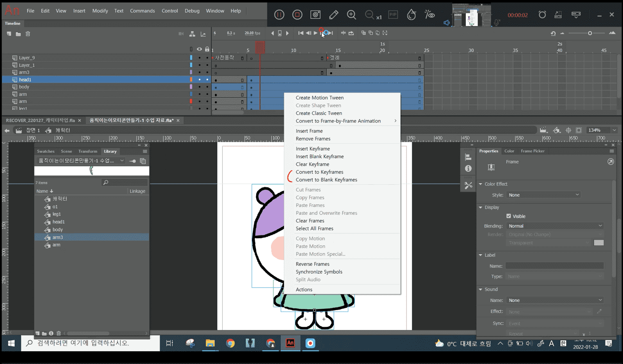Switch to the Transform panel tab

(88, 151)
